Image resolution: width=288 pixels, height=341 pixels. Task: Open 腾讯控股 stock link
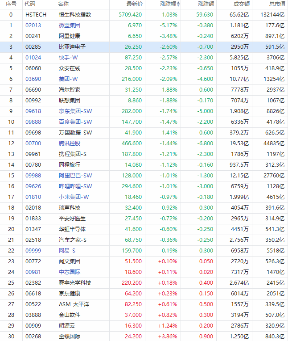pos(70,143)
